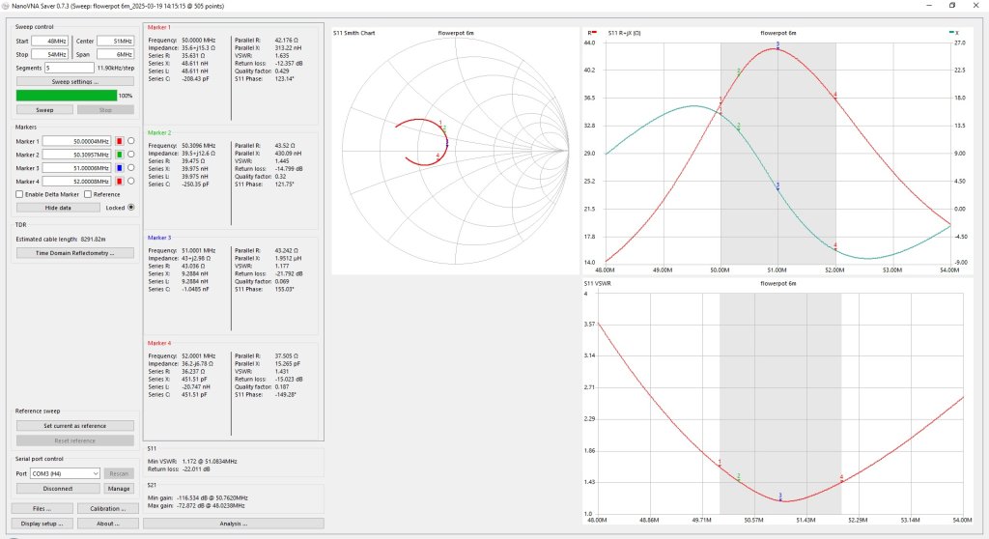Screen dimensions: 989x539
Task: Click the Marker 3 frequency field
Action: [77, 168]
